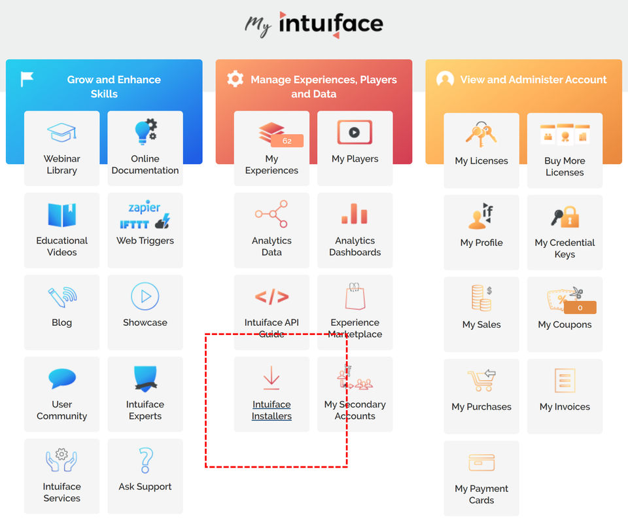Viewport: 628px width, 524px height.
Task: Click the Intuiface Installers link
Action: [271, 410]
